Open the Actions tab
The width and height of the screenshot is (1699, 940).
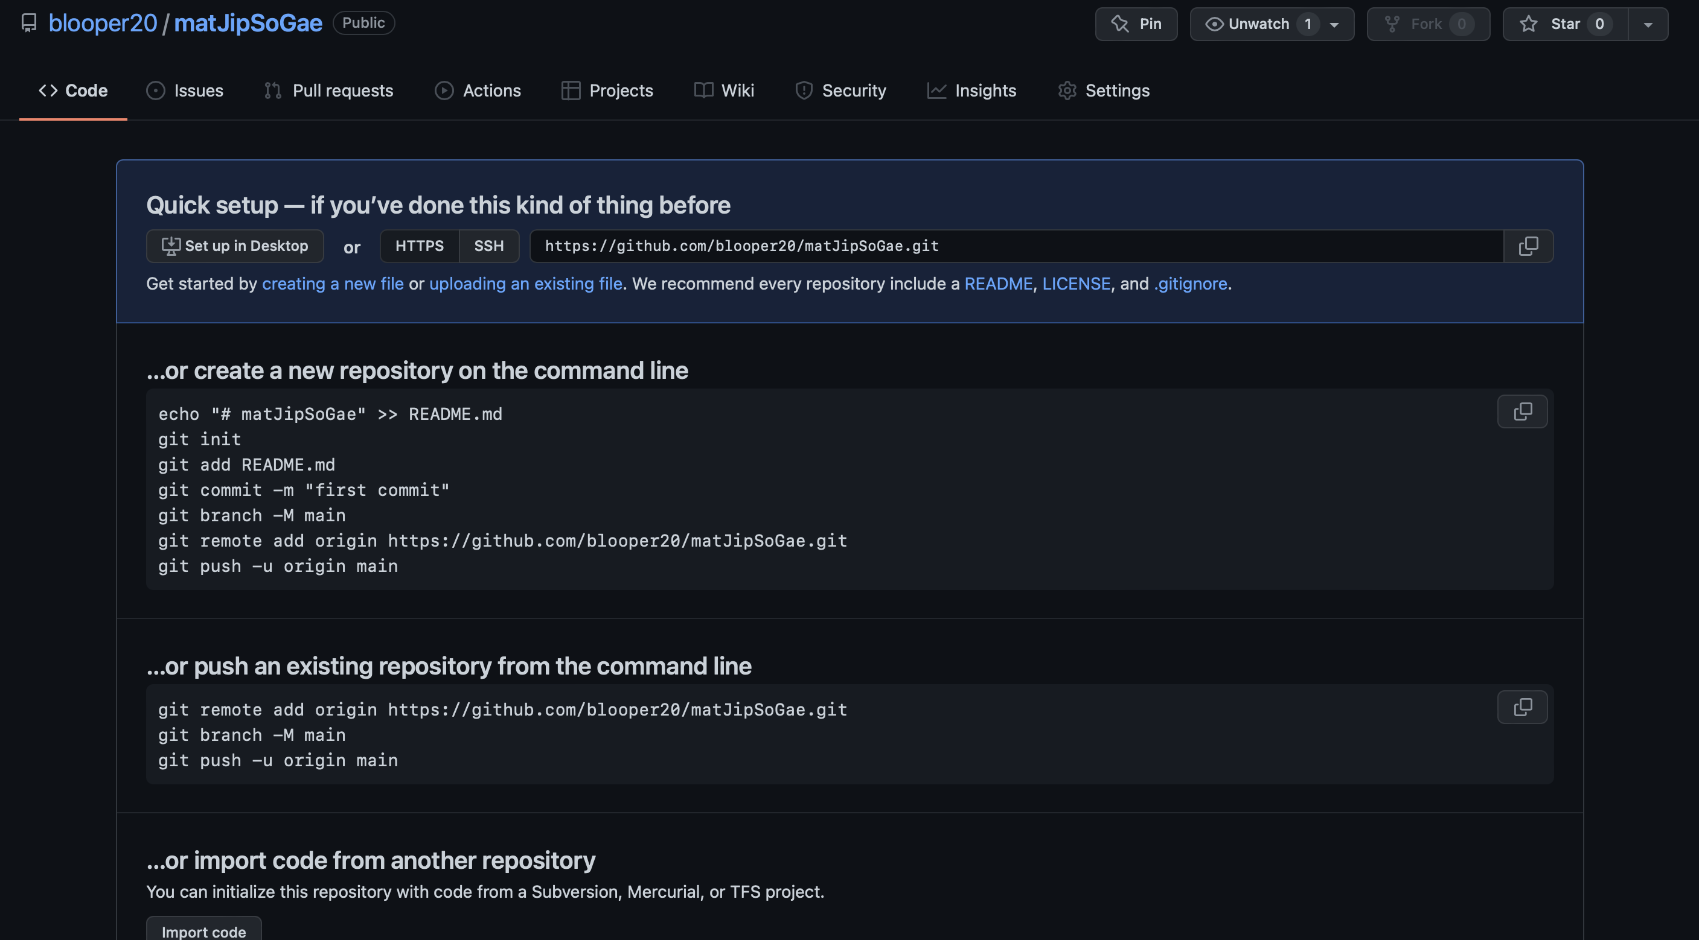click(x=478, y=91)
